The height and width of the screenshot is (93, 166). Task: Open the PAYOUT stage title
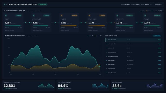[x=146, y=19]
